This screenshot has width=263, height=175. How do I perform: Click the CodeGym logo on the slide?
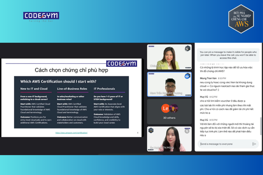(121, 63)
